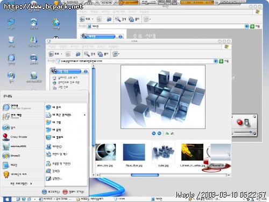Select the alien_boy.jpg thumbnail
This screenshot has width=269, height=202.
tap(105, 152)
